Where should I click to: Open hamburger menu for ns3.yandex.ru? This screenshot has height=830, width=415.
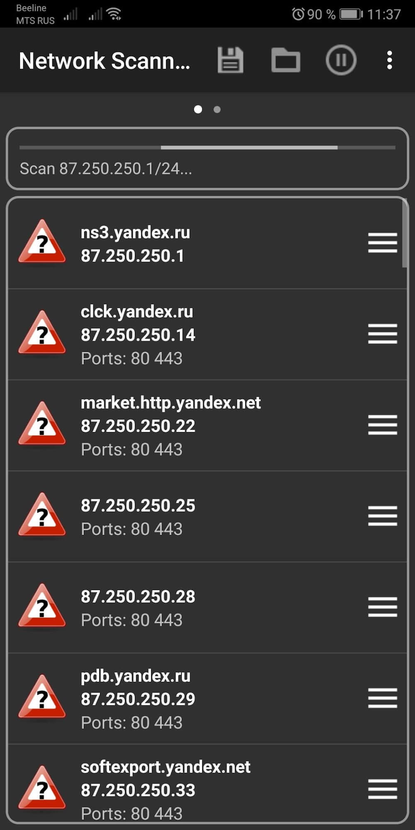(x=382, y=243)
